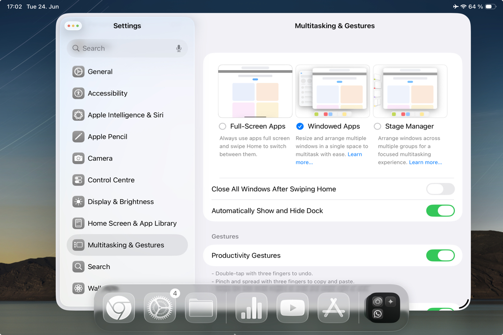This screenshot has width=503, height=335.
Task: Disable Automatically Show and Hide Dock
Action: tap(440, 211)
